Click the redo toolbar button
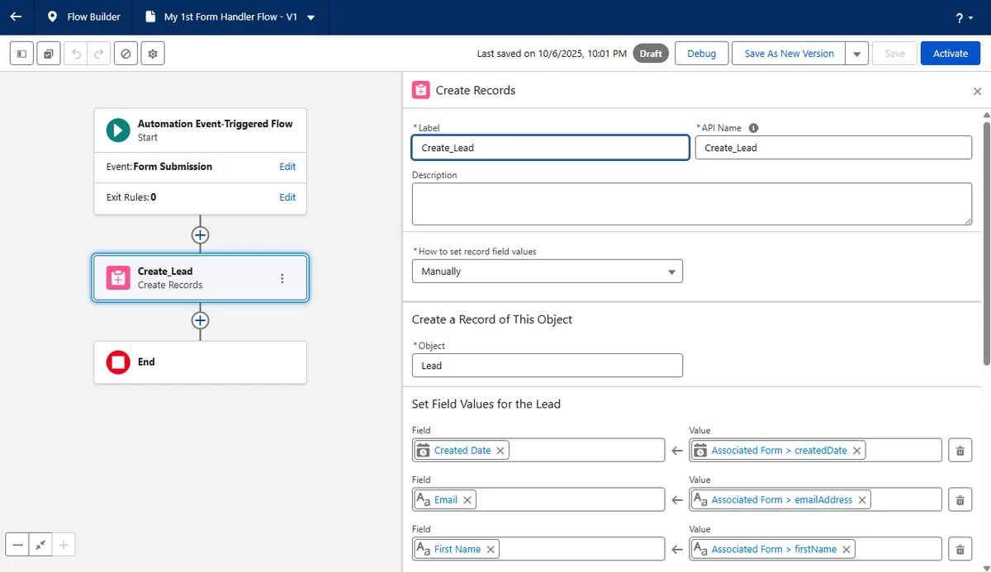The width and height of the screenshot is (991, 572). [98, 54]
